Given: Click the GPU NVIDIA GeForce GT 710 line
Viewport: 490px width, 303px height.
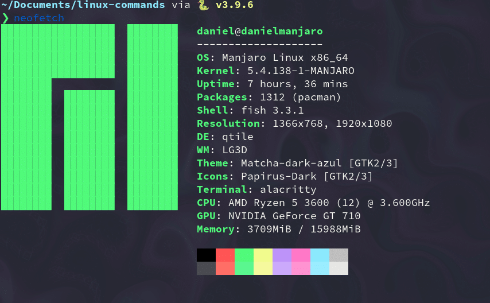Looking at the screenshot, I should click(x=279, y=216).
